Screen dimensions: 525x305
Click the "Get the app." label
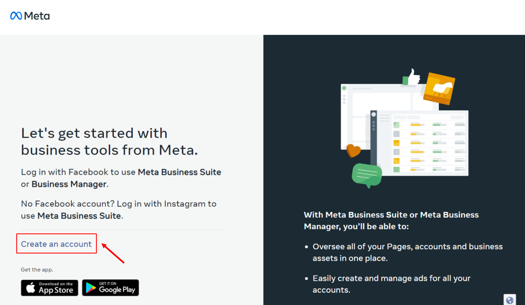pyautogui.click(x=37, y=269)
